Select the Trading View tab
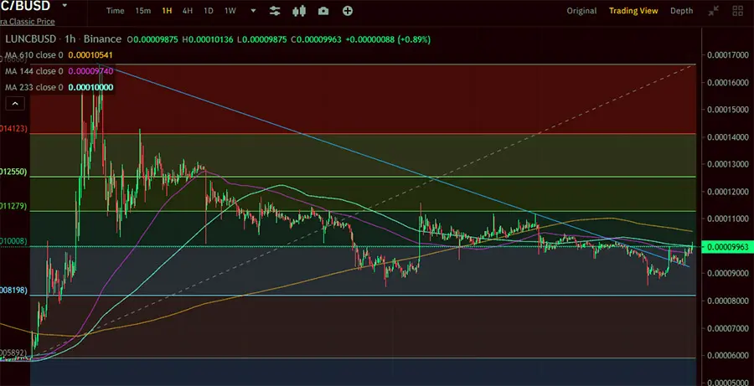This screenshot has width=754, height=386. 633,11
